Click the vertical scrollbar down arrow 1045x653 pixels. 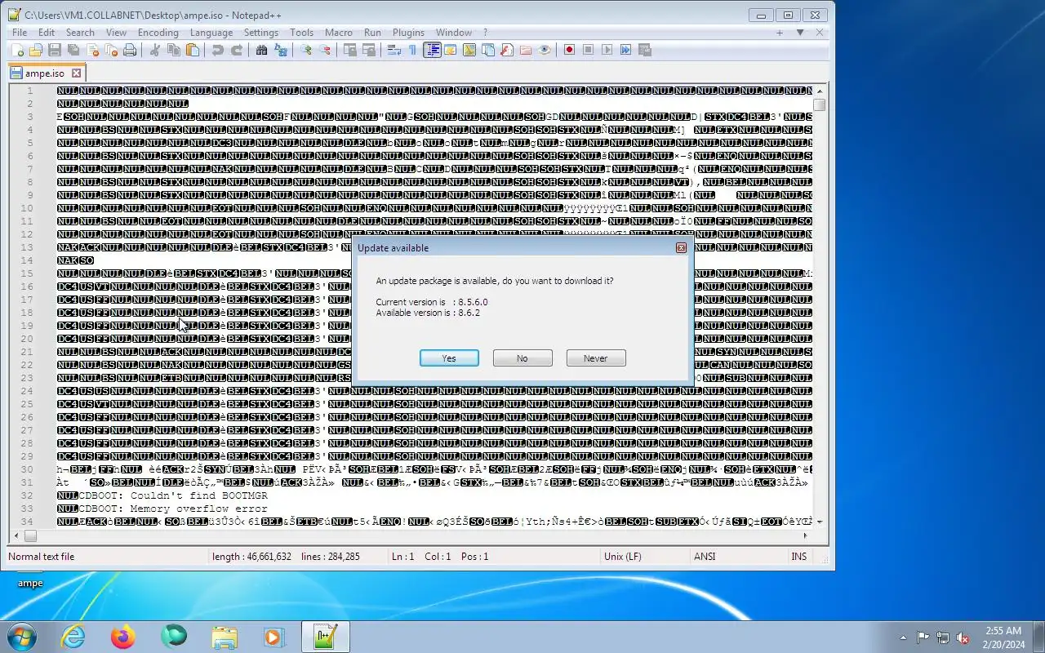click(819, 522)
